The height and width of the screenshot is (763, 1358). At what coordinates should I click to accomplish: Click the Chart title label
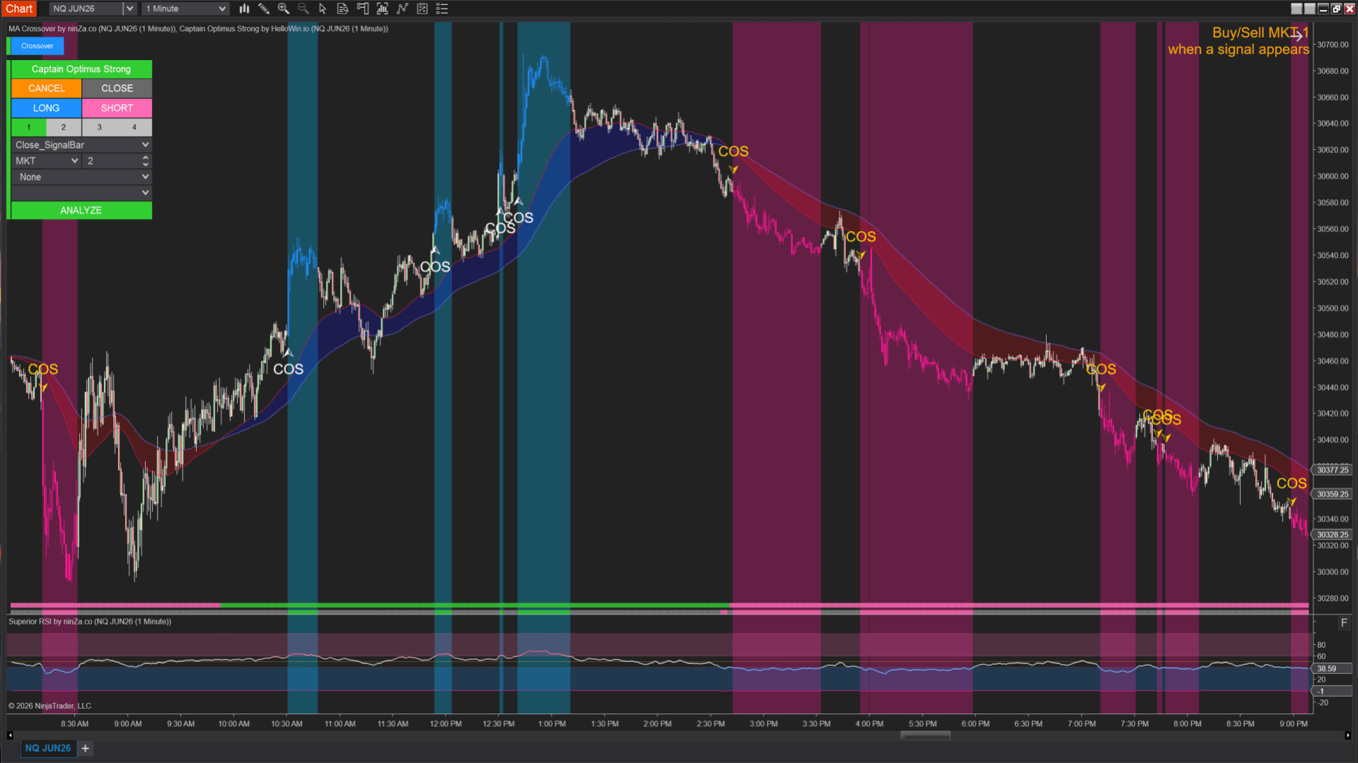tap(19, 8)
